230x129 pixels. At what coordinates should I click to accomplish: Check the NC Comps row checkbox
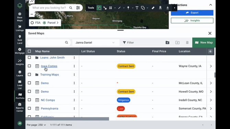(x=29, y=100)
